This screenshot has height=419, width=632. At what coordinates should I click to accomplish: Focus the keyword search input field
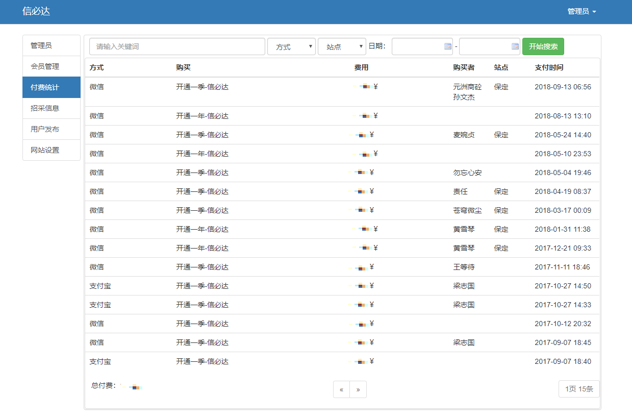point(177,46)
